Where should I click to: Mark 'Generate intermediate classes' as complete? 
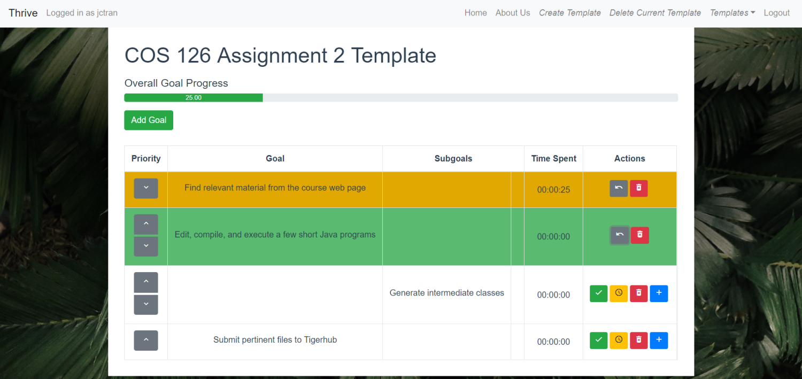click(x=598, y=293)
